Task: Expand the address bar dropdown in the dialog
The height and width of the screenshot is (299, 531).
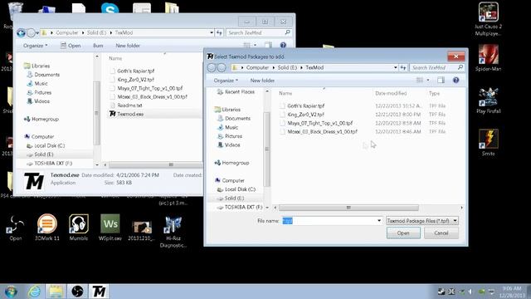Action: coord(395,68)
